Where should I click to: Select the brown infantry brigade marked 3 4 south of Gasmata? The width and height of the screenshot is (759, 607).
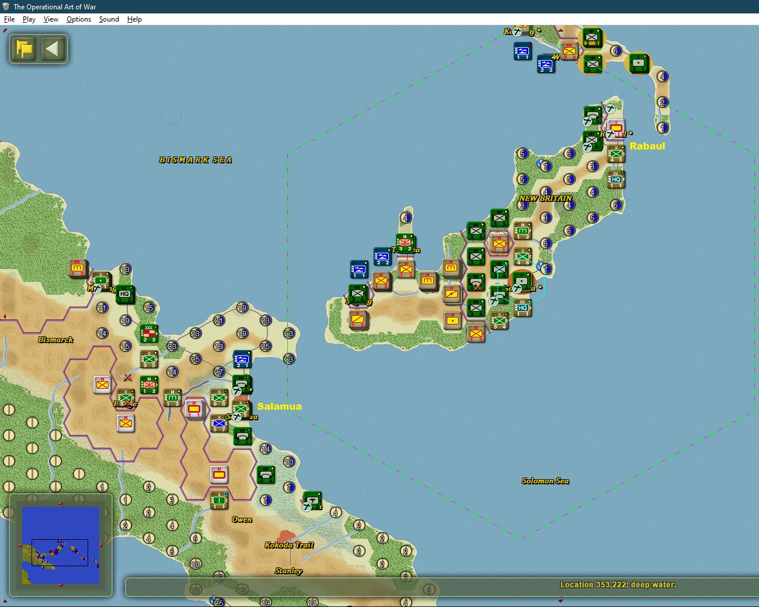point(499,321)
